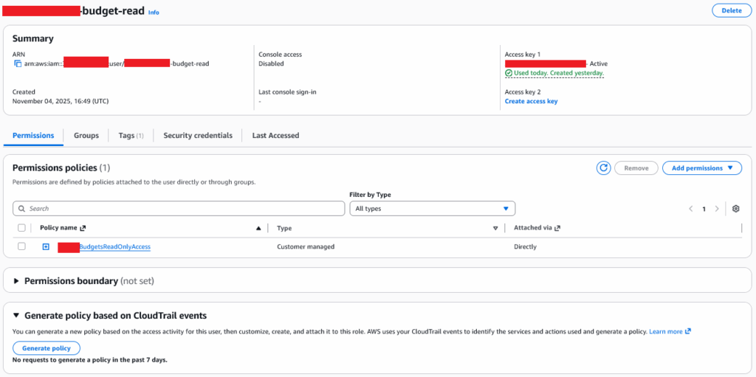Refresh the permissions policies list
Viewport: 756px width, 377px height.
603,168
